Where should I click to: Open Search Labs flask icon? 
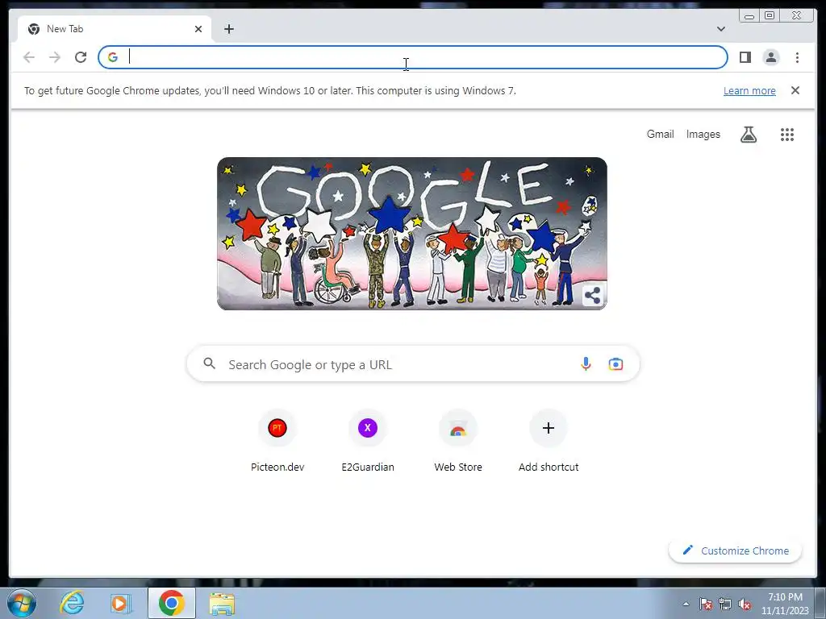pyautogui.click(x=748, y=135)
